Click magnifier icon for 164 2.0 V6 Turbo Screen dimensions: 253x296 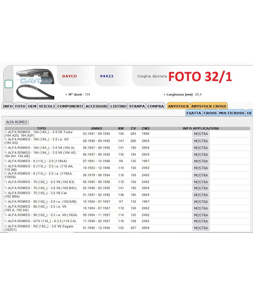point(6,132)
